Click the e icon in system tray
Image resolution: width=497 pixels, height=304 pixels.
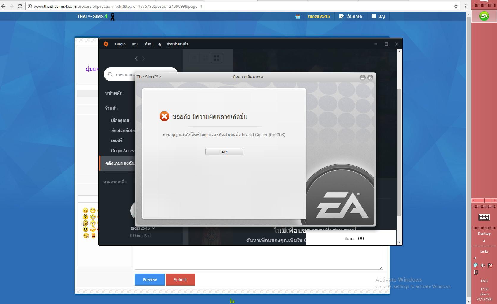tap(476, 265)
